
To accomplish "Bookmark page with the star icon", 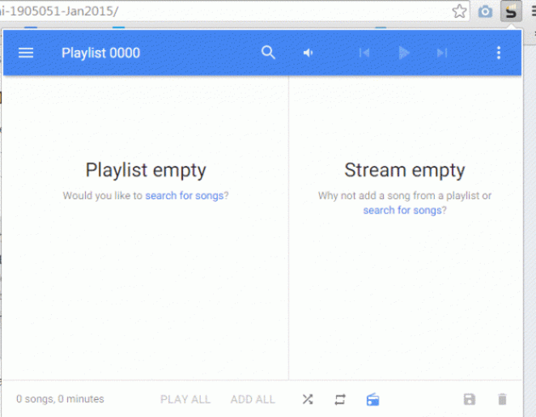I will point(460,11).
